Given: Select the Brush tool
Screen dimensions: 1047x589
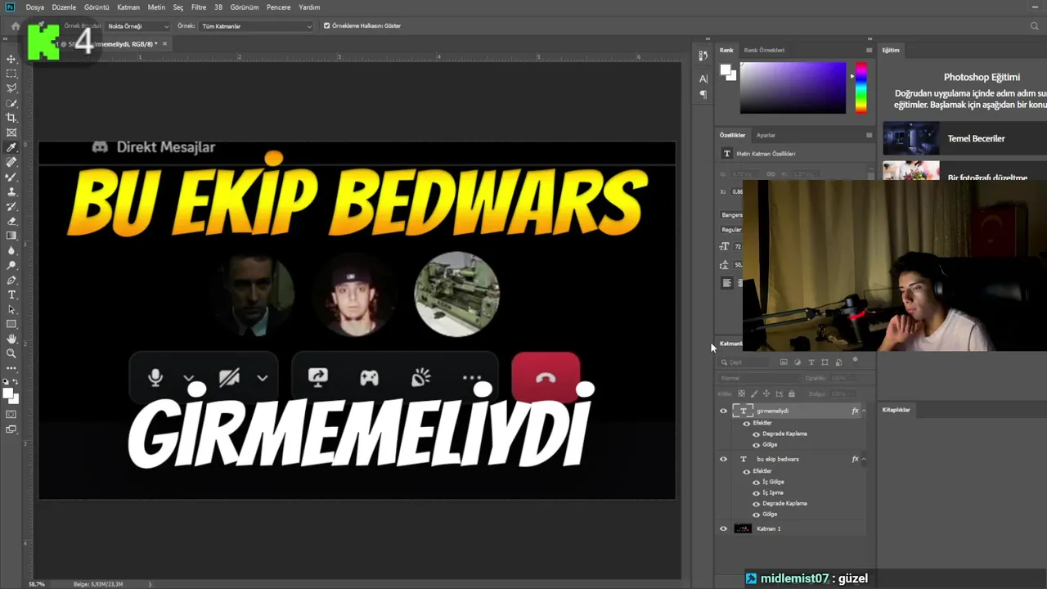Looking at the screenshot, I should (11, 177).
